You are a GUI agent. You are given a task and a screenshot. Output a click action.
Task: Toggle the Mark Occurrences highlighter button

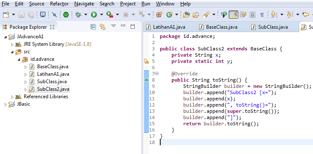click(233, 15)
